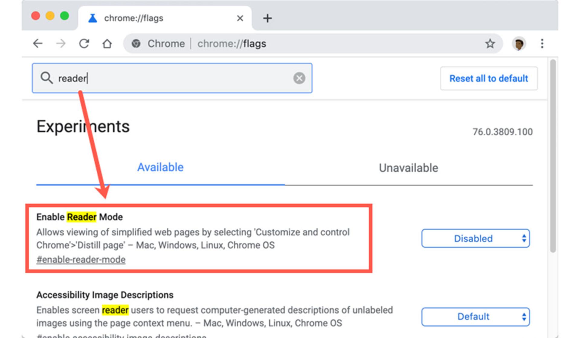Click the Chrome site info icon
This screenshot has width=580, height=338.
point(136,44)
